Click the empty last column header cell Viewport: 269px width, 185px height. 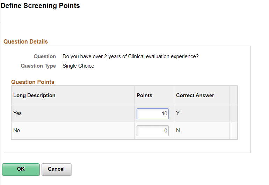pos(233,95)
